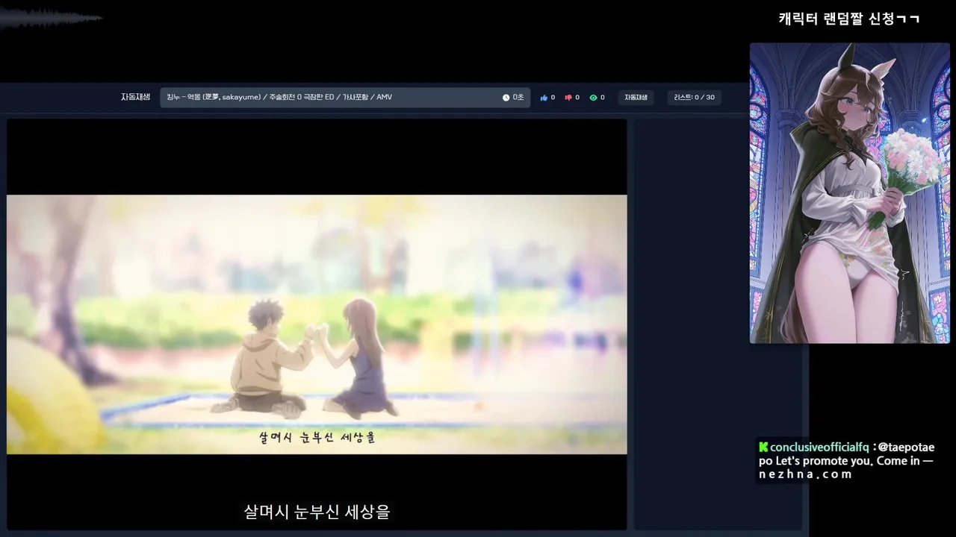Click the 자동재생 label left of the title bar
The width and height of the screenshot is (956, 537).
[135, 97]
